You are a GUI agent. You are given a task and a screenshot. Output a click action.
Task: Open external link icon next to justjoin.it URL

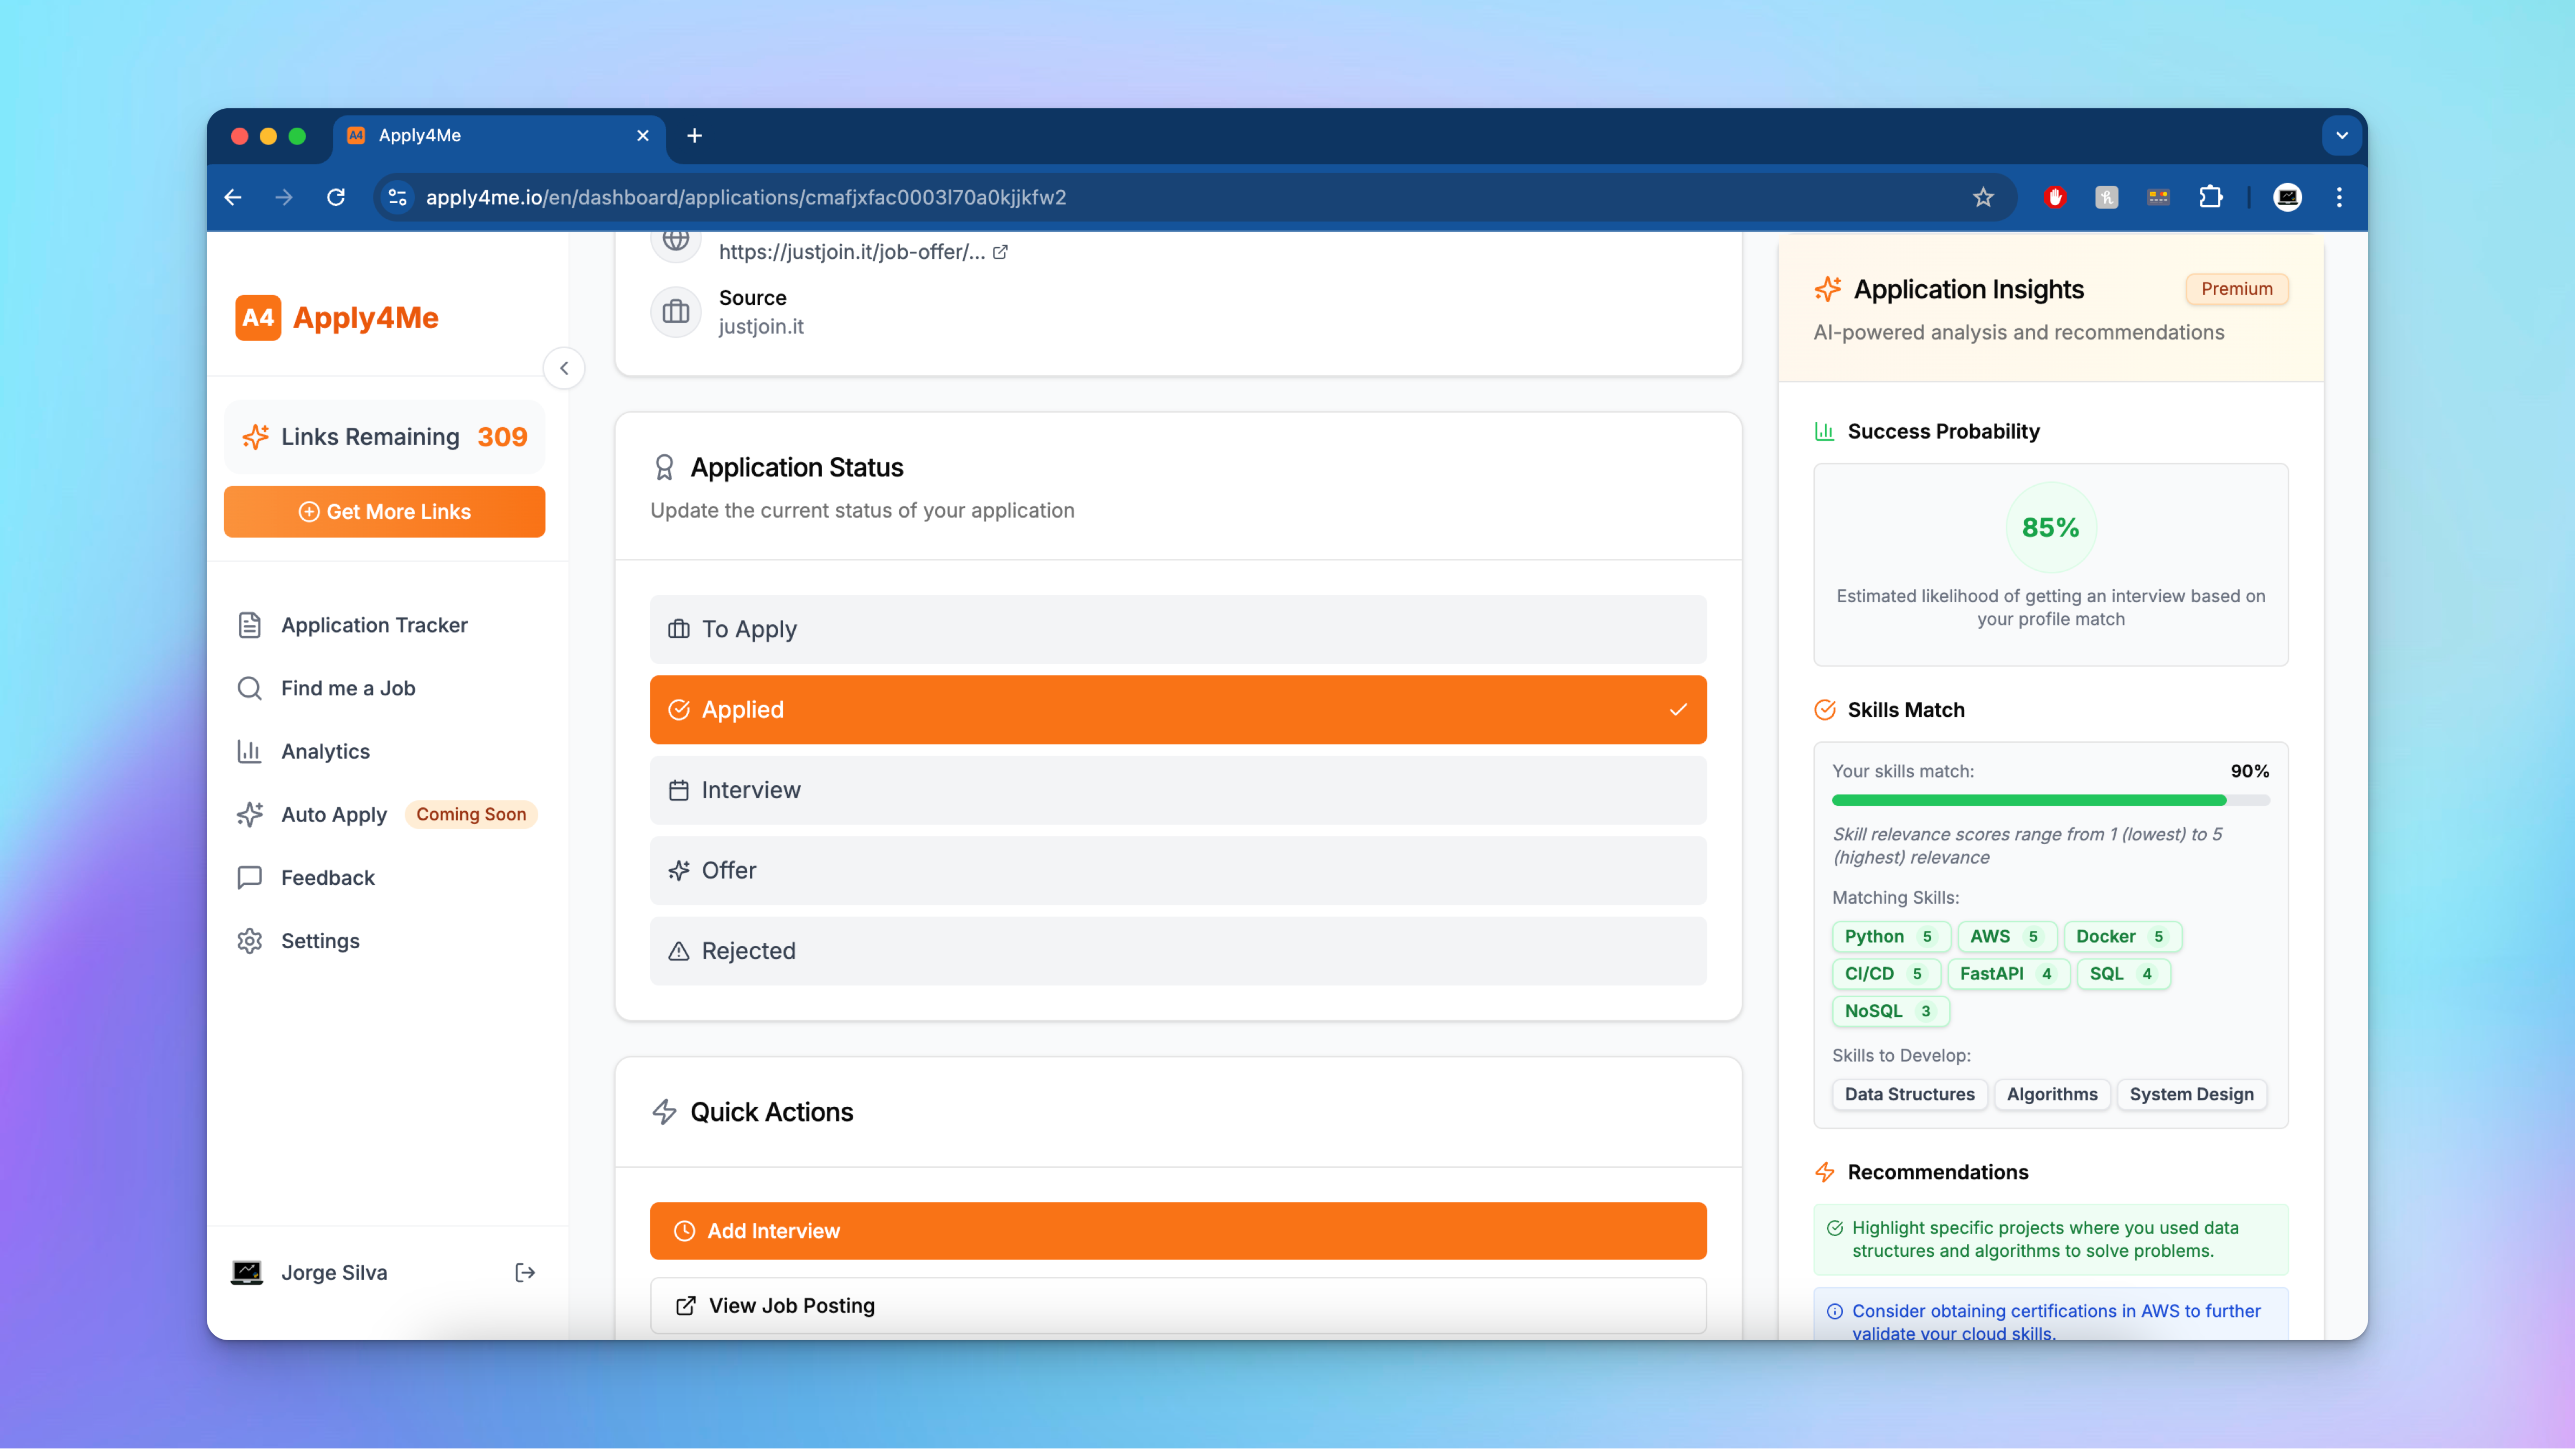[x=1000, y=252]
